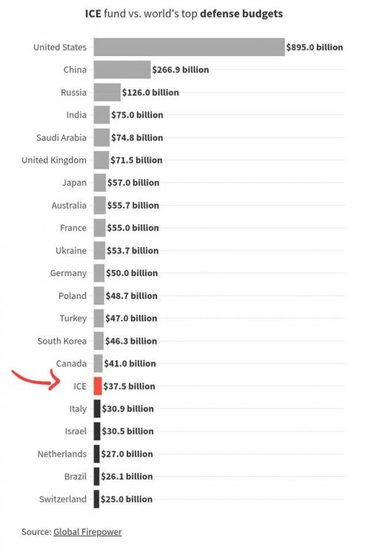Click the China bar in chart
368x555 pixels.
point(122,70)
